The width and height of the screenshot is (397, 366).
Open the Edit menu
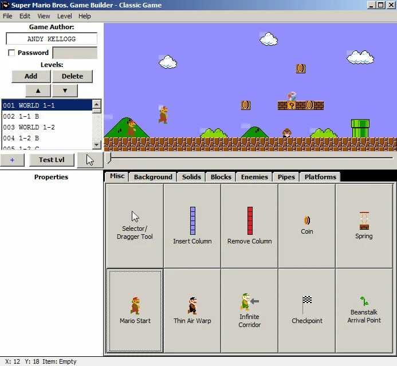point(25,16)
